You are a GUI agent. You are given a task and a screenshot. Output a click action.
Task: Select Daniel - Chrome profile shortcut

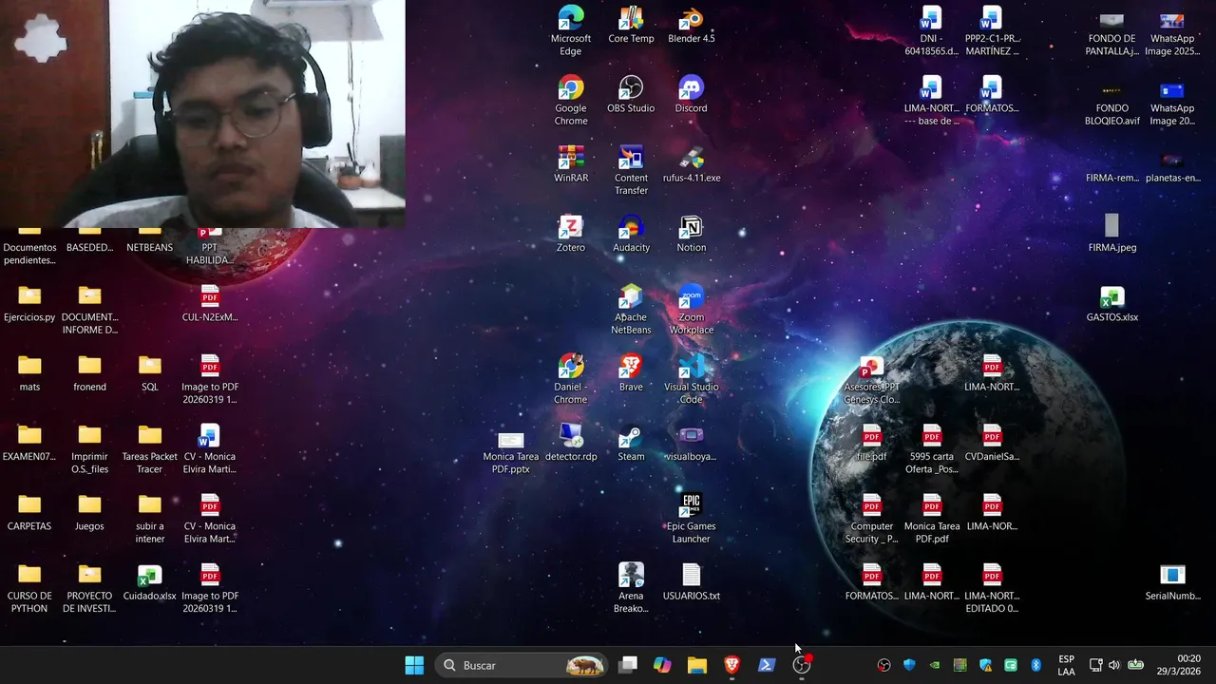tap(571, 378)
